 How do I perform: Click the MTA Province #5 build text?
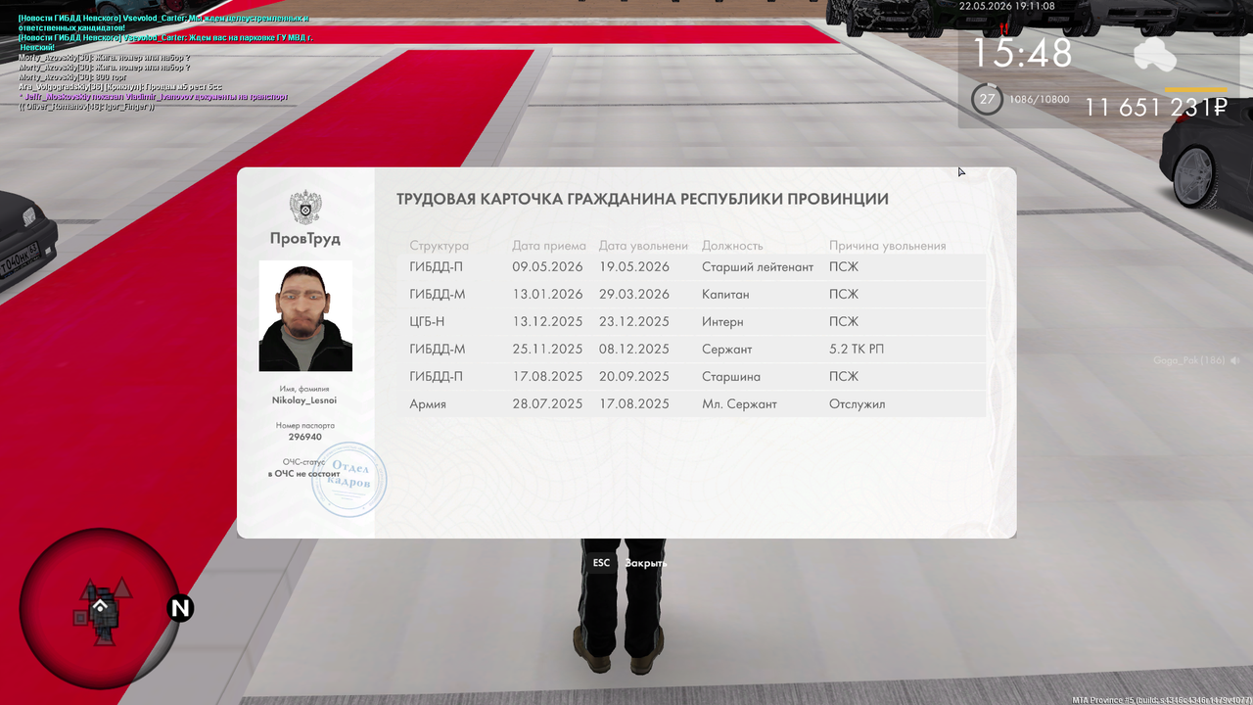(1162, 700)
